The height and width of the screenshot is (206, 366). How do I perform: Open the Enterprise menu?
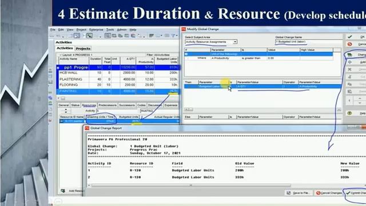[96, 30]
